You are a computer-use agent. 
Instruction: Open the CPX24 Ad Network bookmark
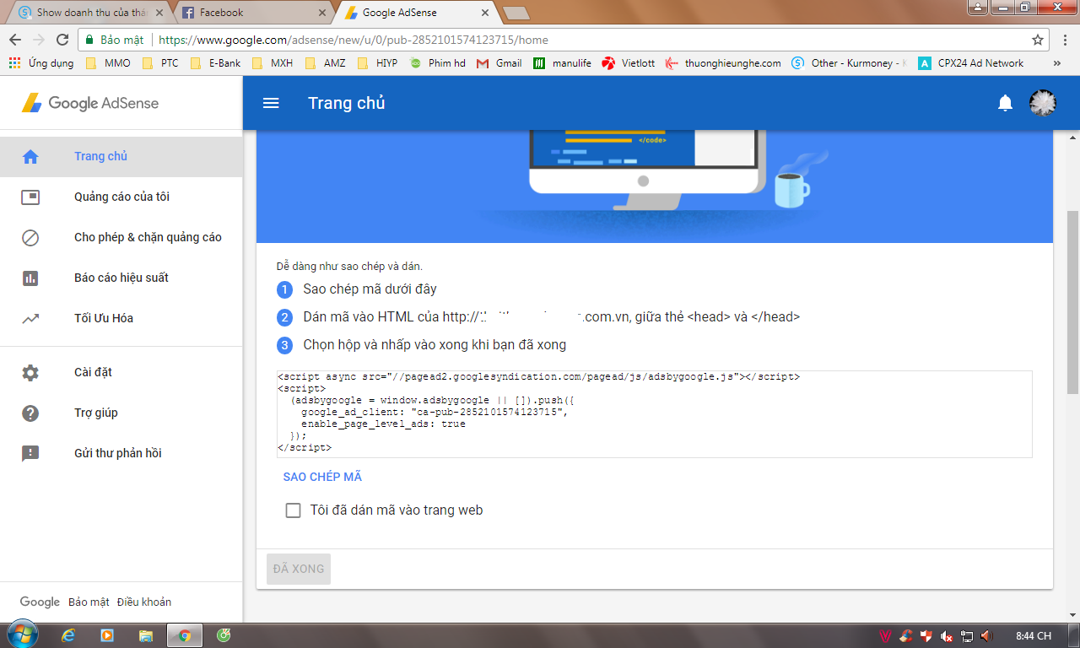pos(971,63)
